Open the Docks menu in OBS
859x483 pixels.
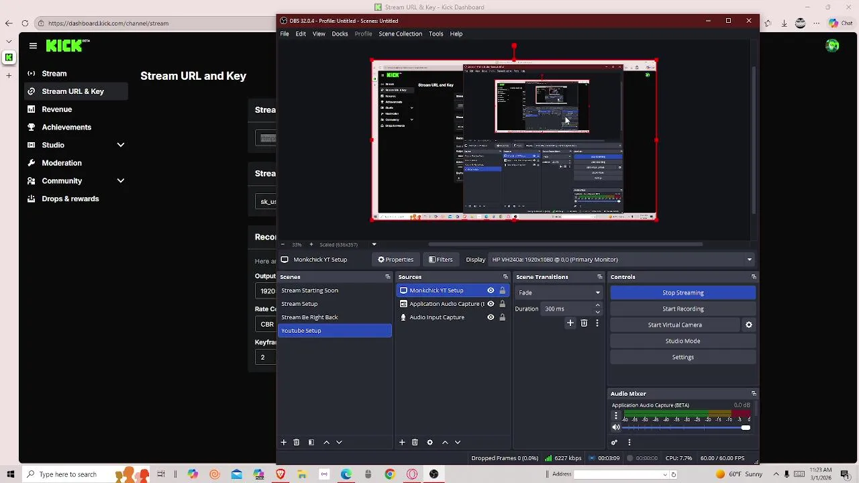pos(340,34)
